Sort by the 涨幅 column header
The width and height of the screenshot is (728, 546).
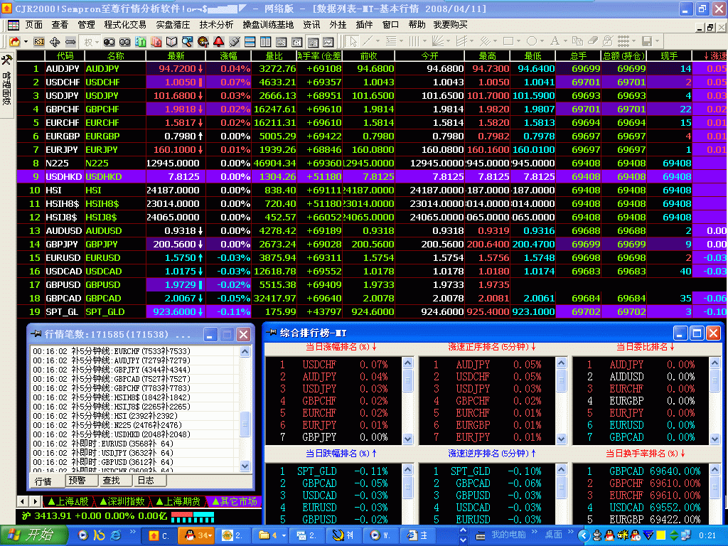point(228,55)
